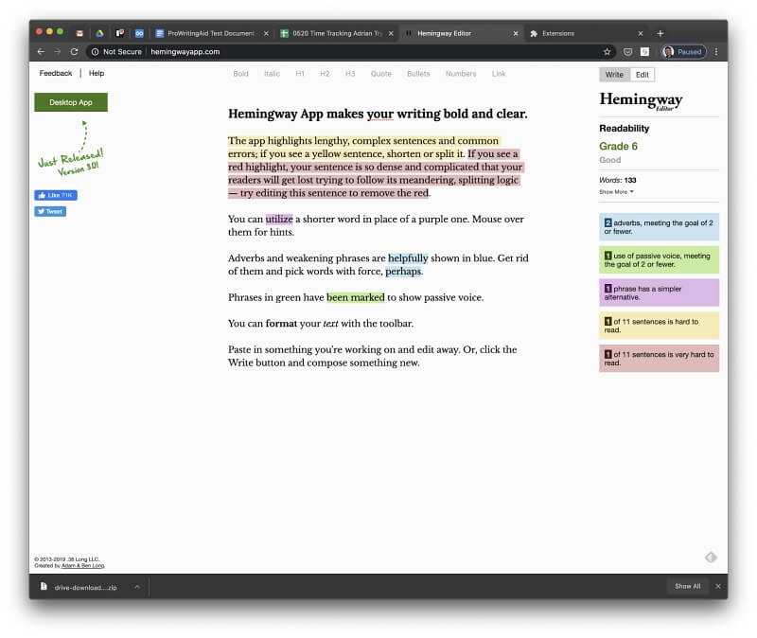This screenshot has height=638, width=757.
Task: Open the pinned tab before the blue one
Action: [120, 33]
